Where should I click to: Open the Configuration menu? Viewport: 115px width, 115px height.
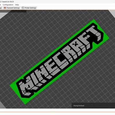pos(8,5)
